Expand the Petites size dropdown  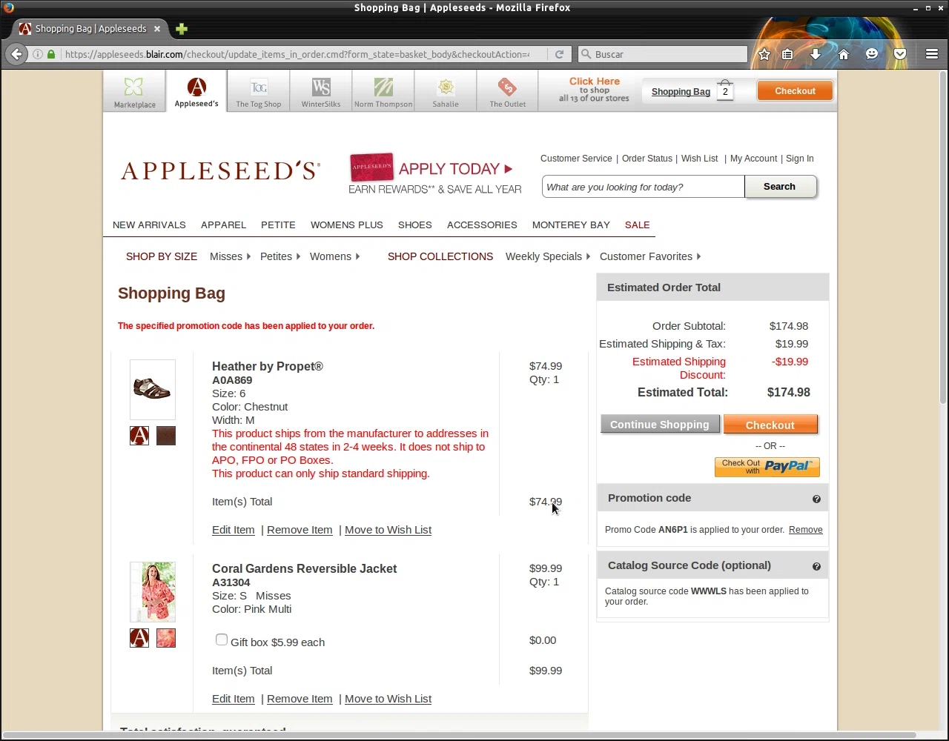(x=280, y=256)
